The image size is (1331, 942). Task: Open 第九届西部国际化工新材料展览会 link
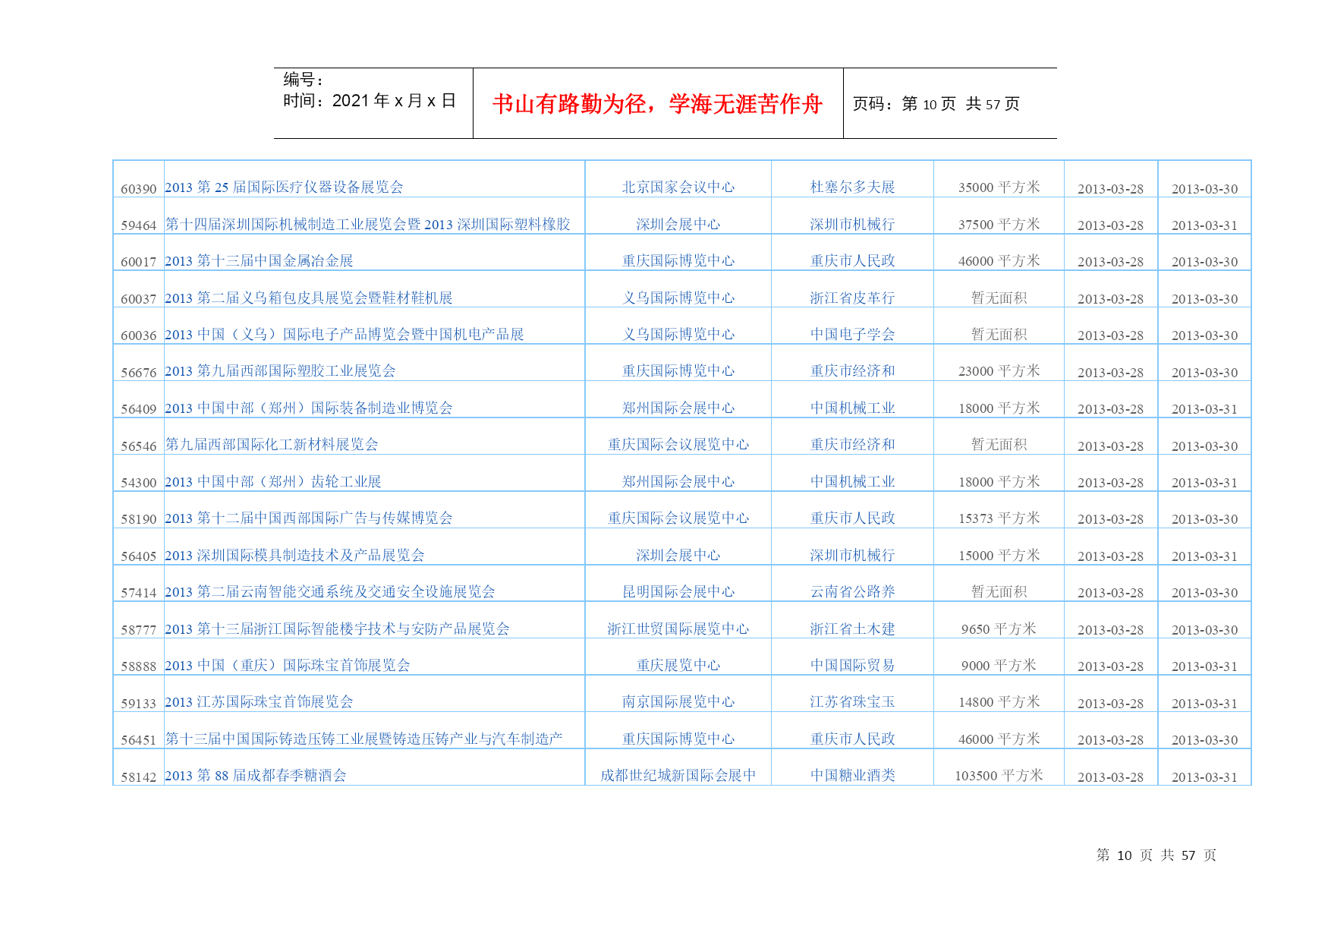tap(272, 445)
